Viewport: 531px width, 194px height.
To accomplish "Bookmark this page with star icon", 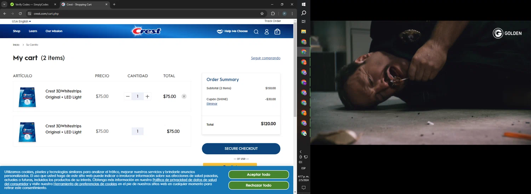I will click(x=262, y=14).
